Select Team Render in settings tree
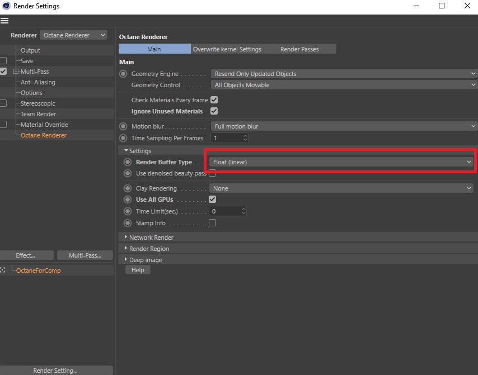Image resolution: width=478 pixels, height=375 pixels. [39, 114]
